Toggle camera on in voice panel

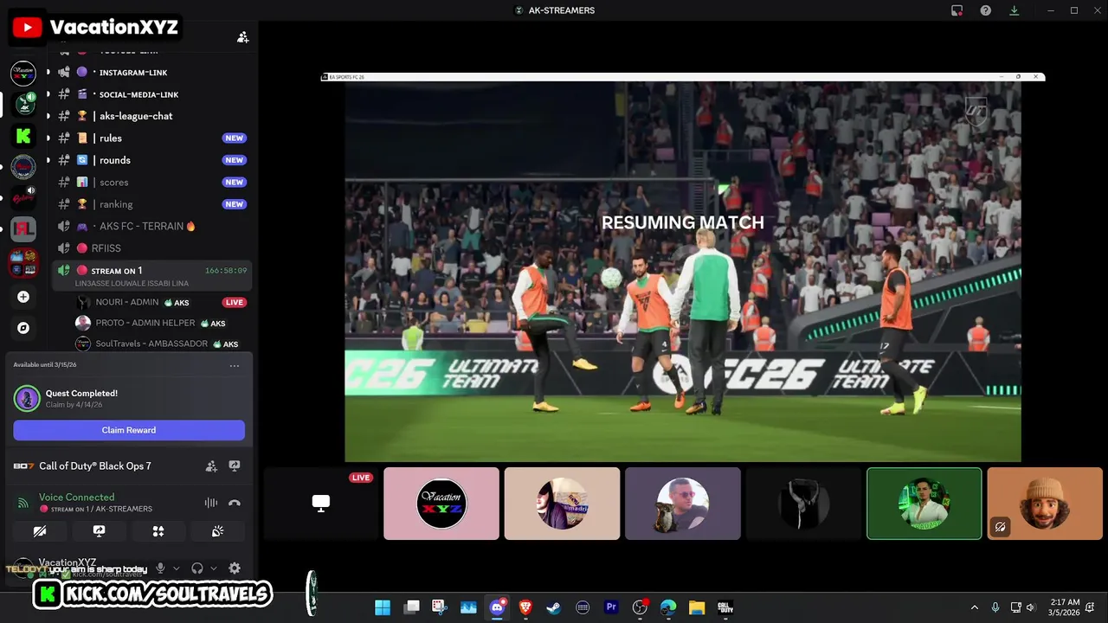click(x=40, y=531)
